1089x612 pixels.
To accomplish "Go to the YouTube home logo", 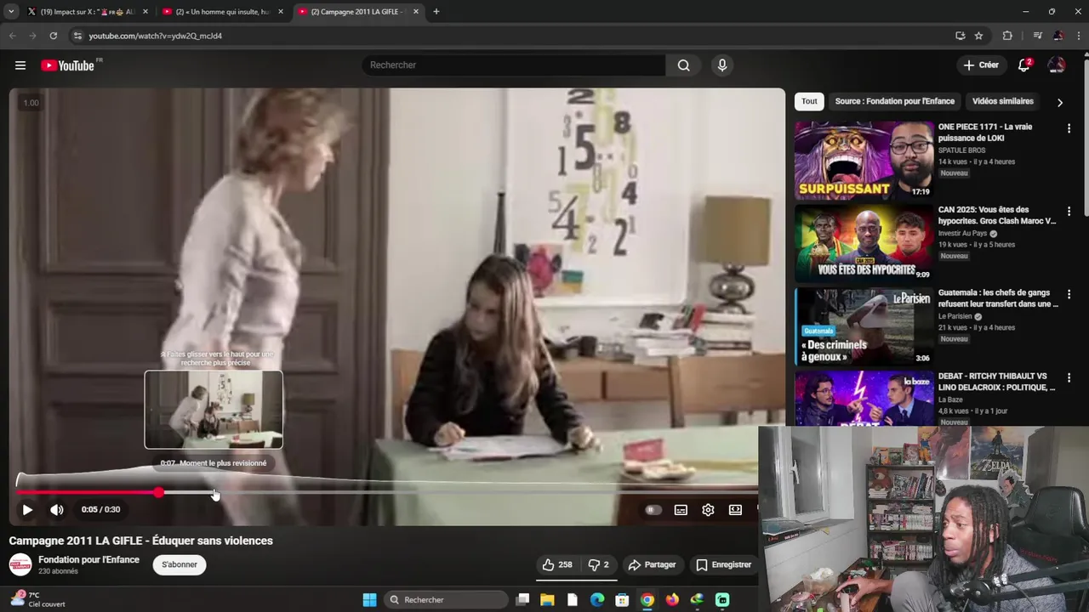I will [x=68, y=65].
